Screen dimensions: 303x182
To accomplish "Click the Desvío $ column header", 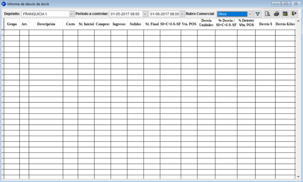I will 265,24.
